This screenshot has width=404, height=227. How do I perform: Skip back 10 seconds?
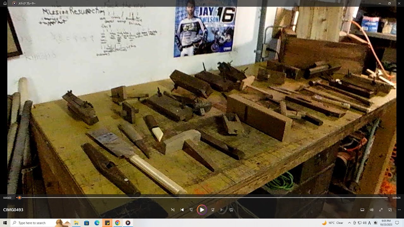pos(191,210)
